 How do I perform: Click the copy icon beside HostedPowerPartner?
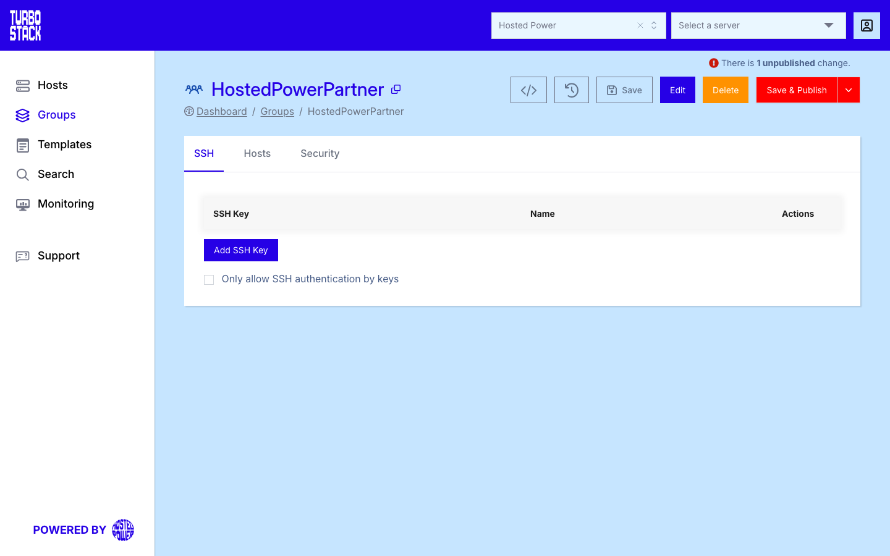pos(396,90)
